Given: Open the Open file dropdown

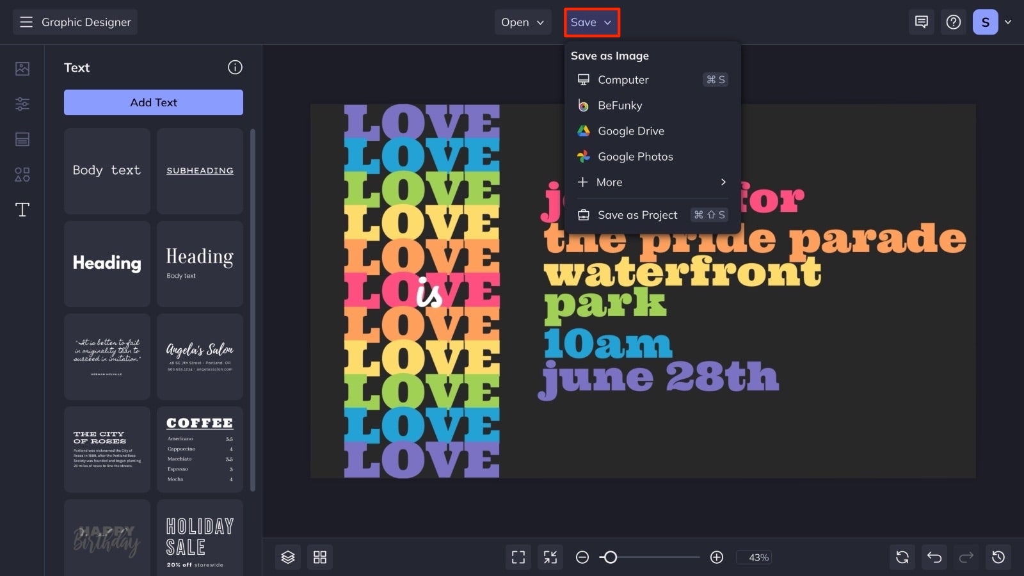Looking at the screenshot, I should [522, 22].
